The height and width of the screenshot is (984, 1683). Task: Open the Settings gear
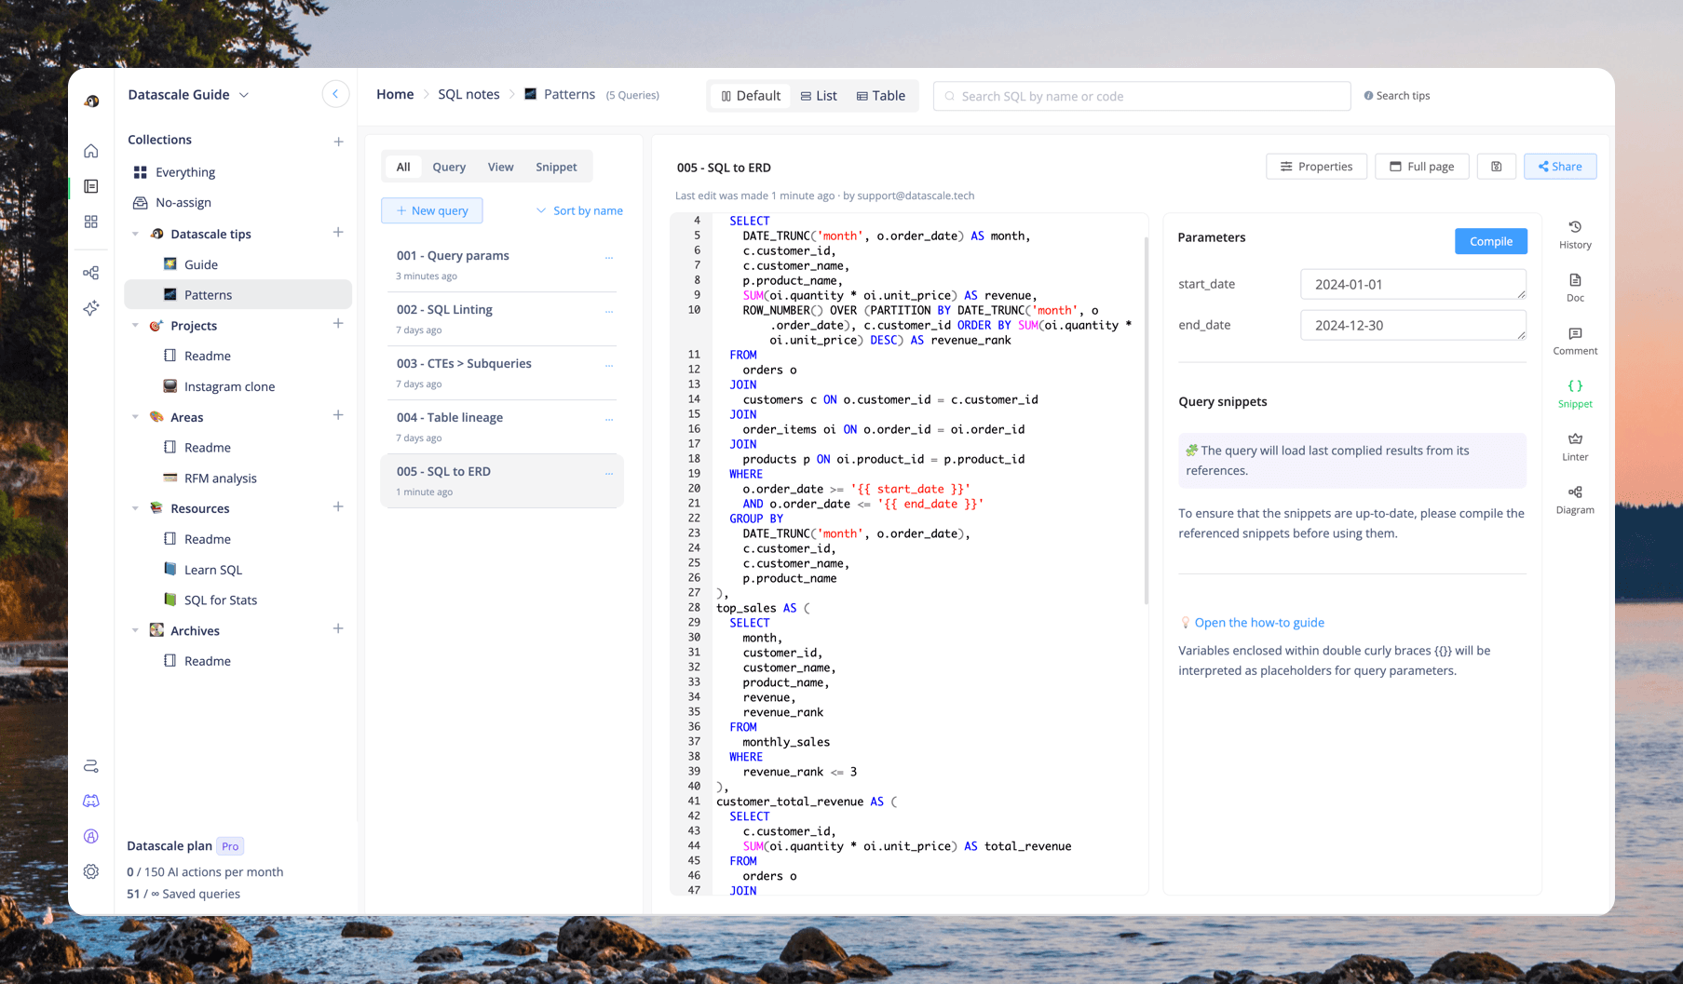point(90,871)
